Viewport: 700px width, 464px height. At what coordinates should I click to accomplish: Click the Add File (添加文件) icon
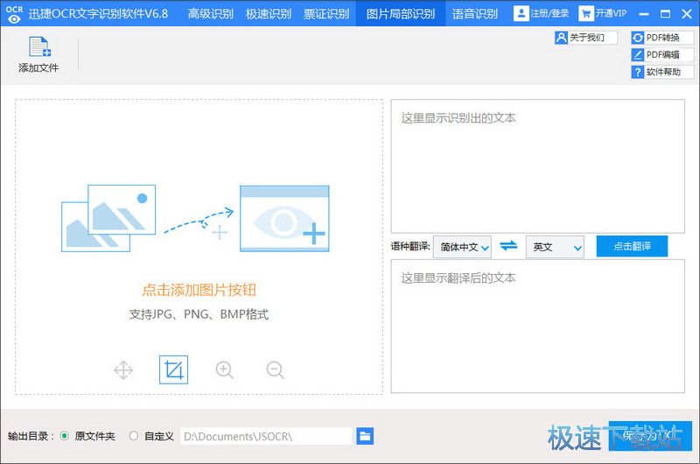pos(38,53)
